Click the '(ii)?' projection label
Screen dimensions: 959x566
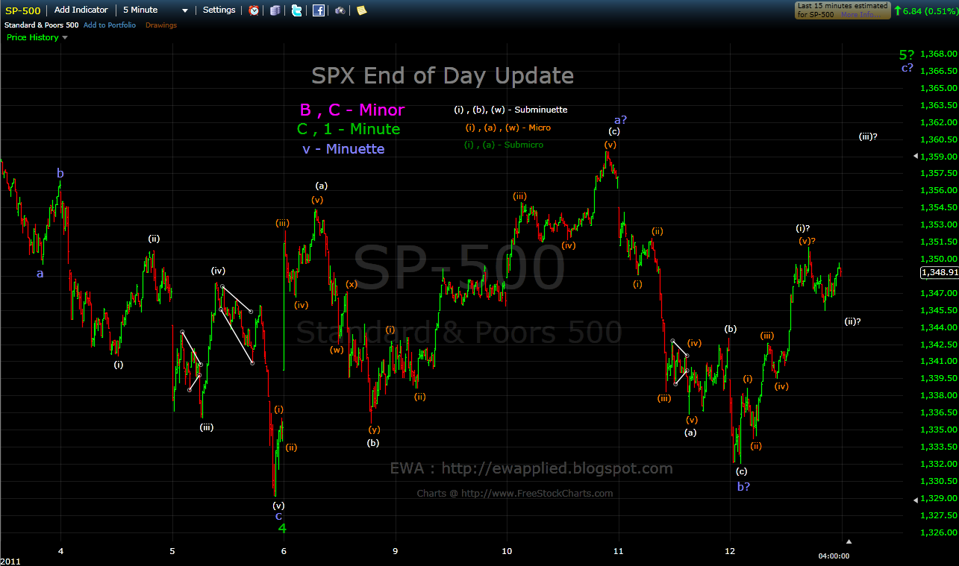[x=853, y=321]
